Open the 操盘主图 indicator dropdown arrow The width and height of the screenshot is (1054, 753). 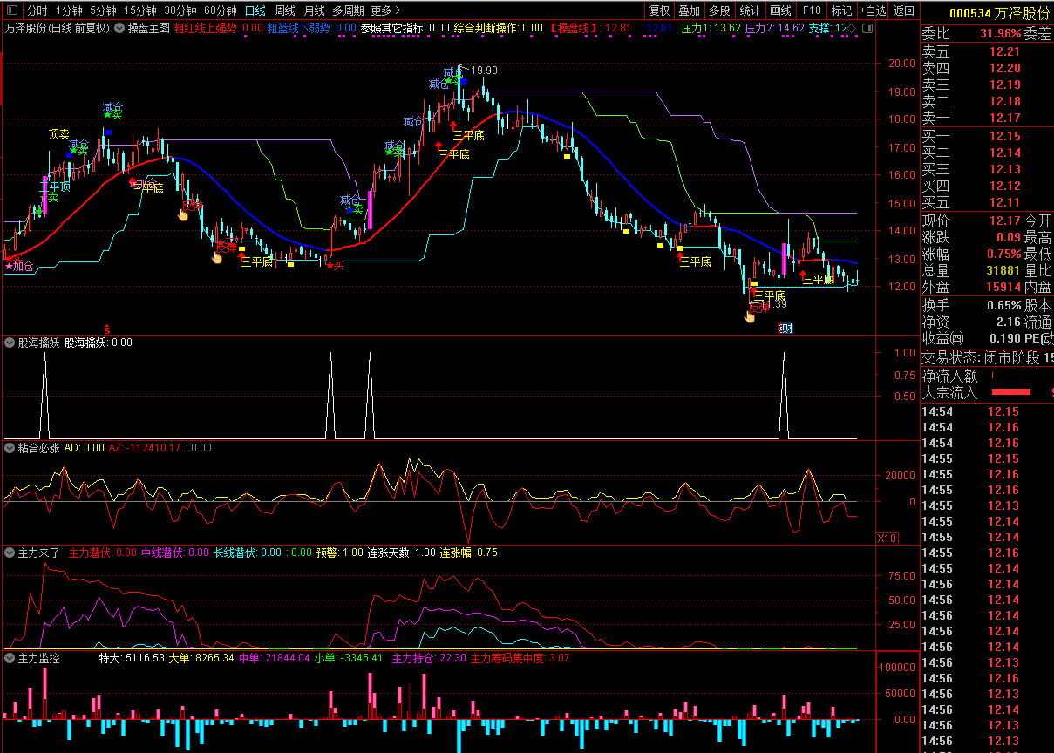pos(119,28)
